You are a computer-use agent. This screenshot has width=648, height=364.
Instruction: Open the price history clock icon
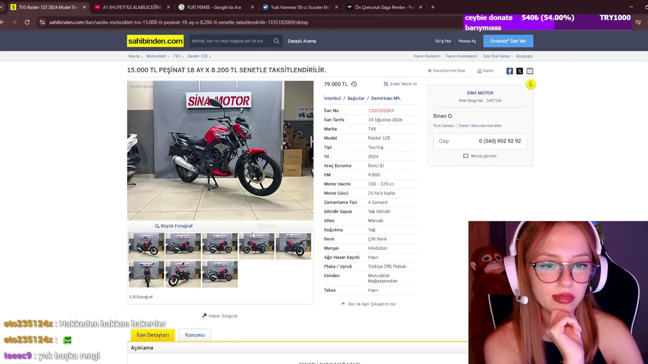pyautogui.click(x=354, y=84)
